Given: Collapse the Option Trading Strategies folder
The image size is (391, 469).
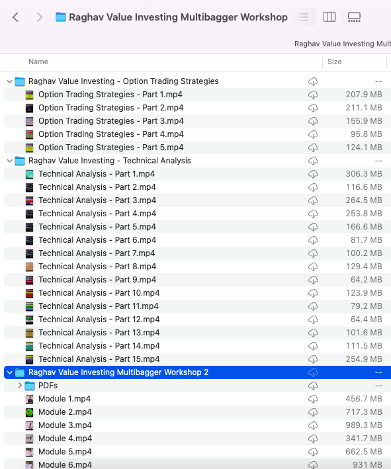Looking at the screenshot, I should (9, 81).
